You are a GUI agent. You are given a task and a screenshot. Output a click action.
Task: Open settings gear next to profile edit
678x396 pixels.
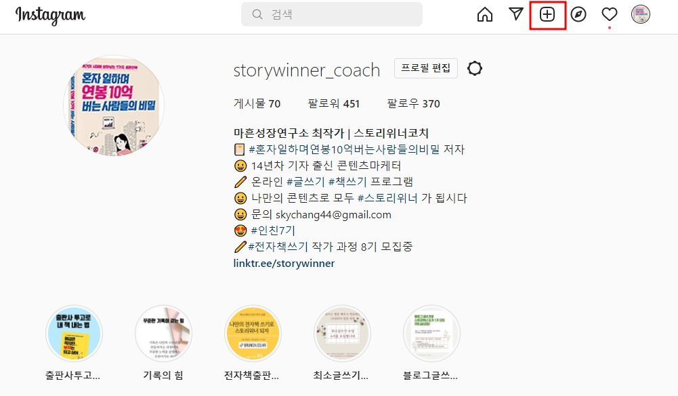474,68
